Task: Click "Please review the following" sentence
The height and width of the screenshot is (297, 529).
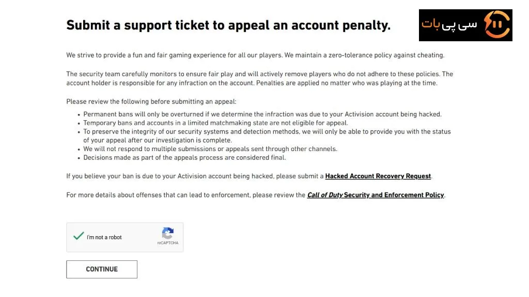Action: click(x=151, y=102)
